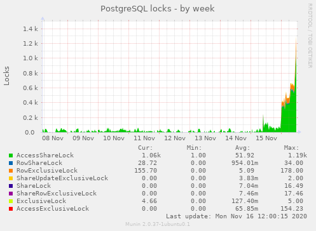Click the 10 Nov x-axis date label
Viewport: 316px width, 231px height.
114,138
